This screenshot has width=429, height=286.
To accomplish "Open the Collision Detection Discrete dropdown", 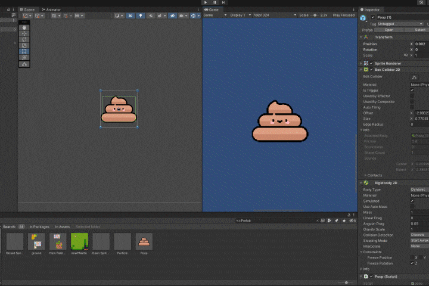I will click(419, 235).
